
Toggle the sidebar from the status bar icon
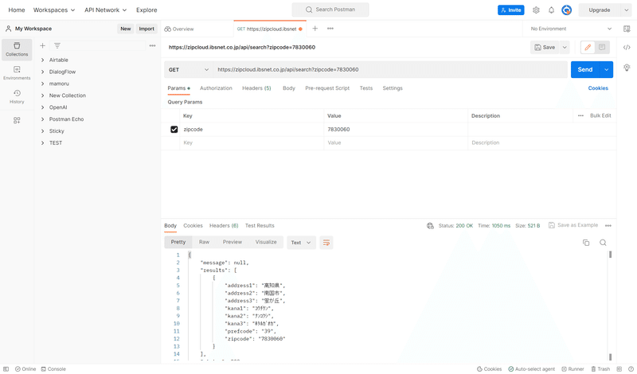pos(6,369)
